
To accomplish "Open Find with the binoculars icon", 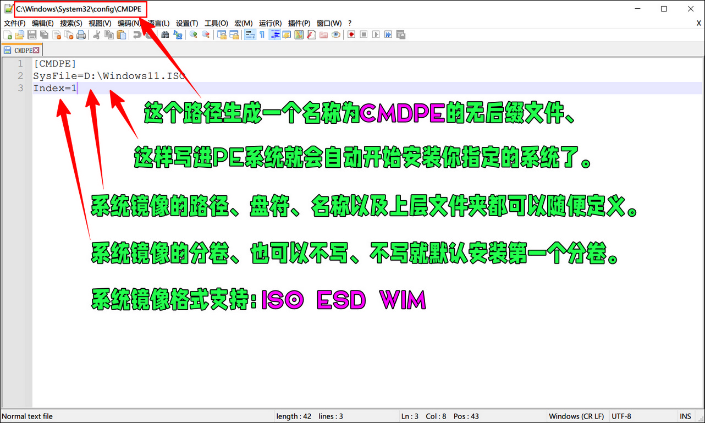I will (165, 35).
